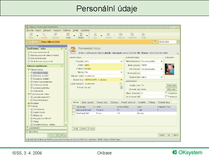
Task: Click the Storno cancel toolbar icon
Action: pyautogui.click(x=81, y=35)
